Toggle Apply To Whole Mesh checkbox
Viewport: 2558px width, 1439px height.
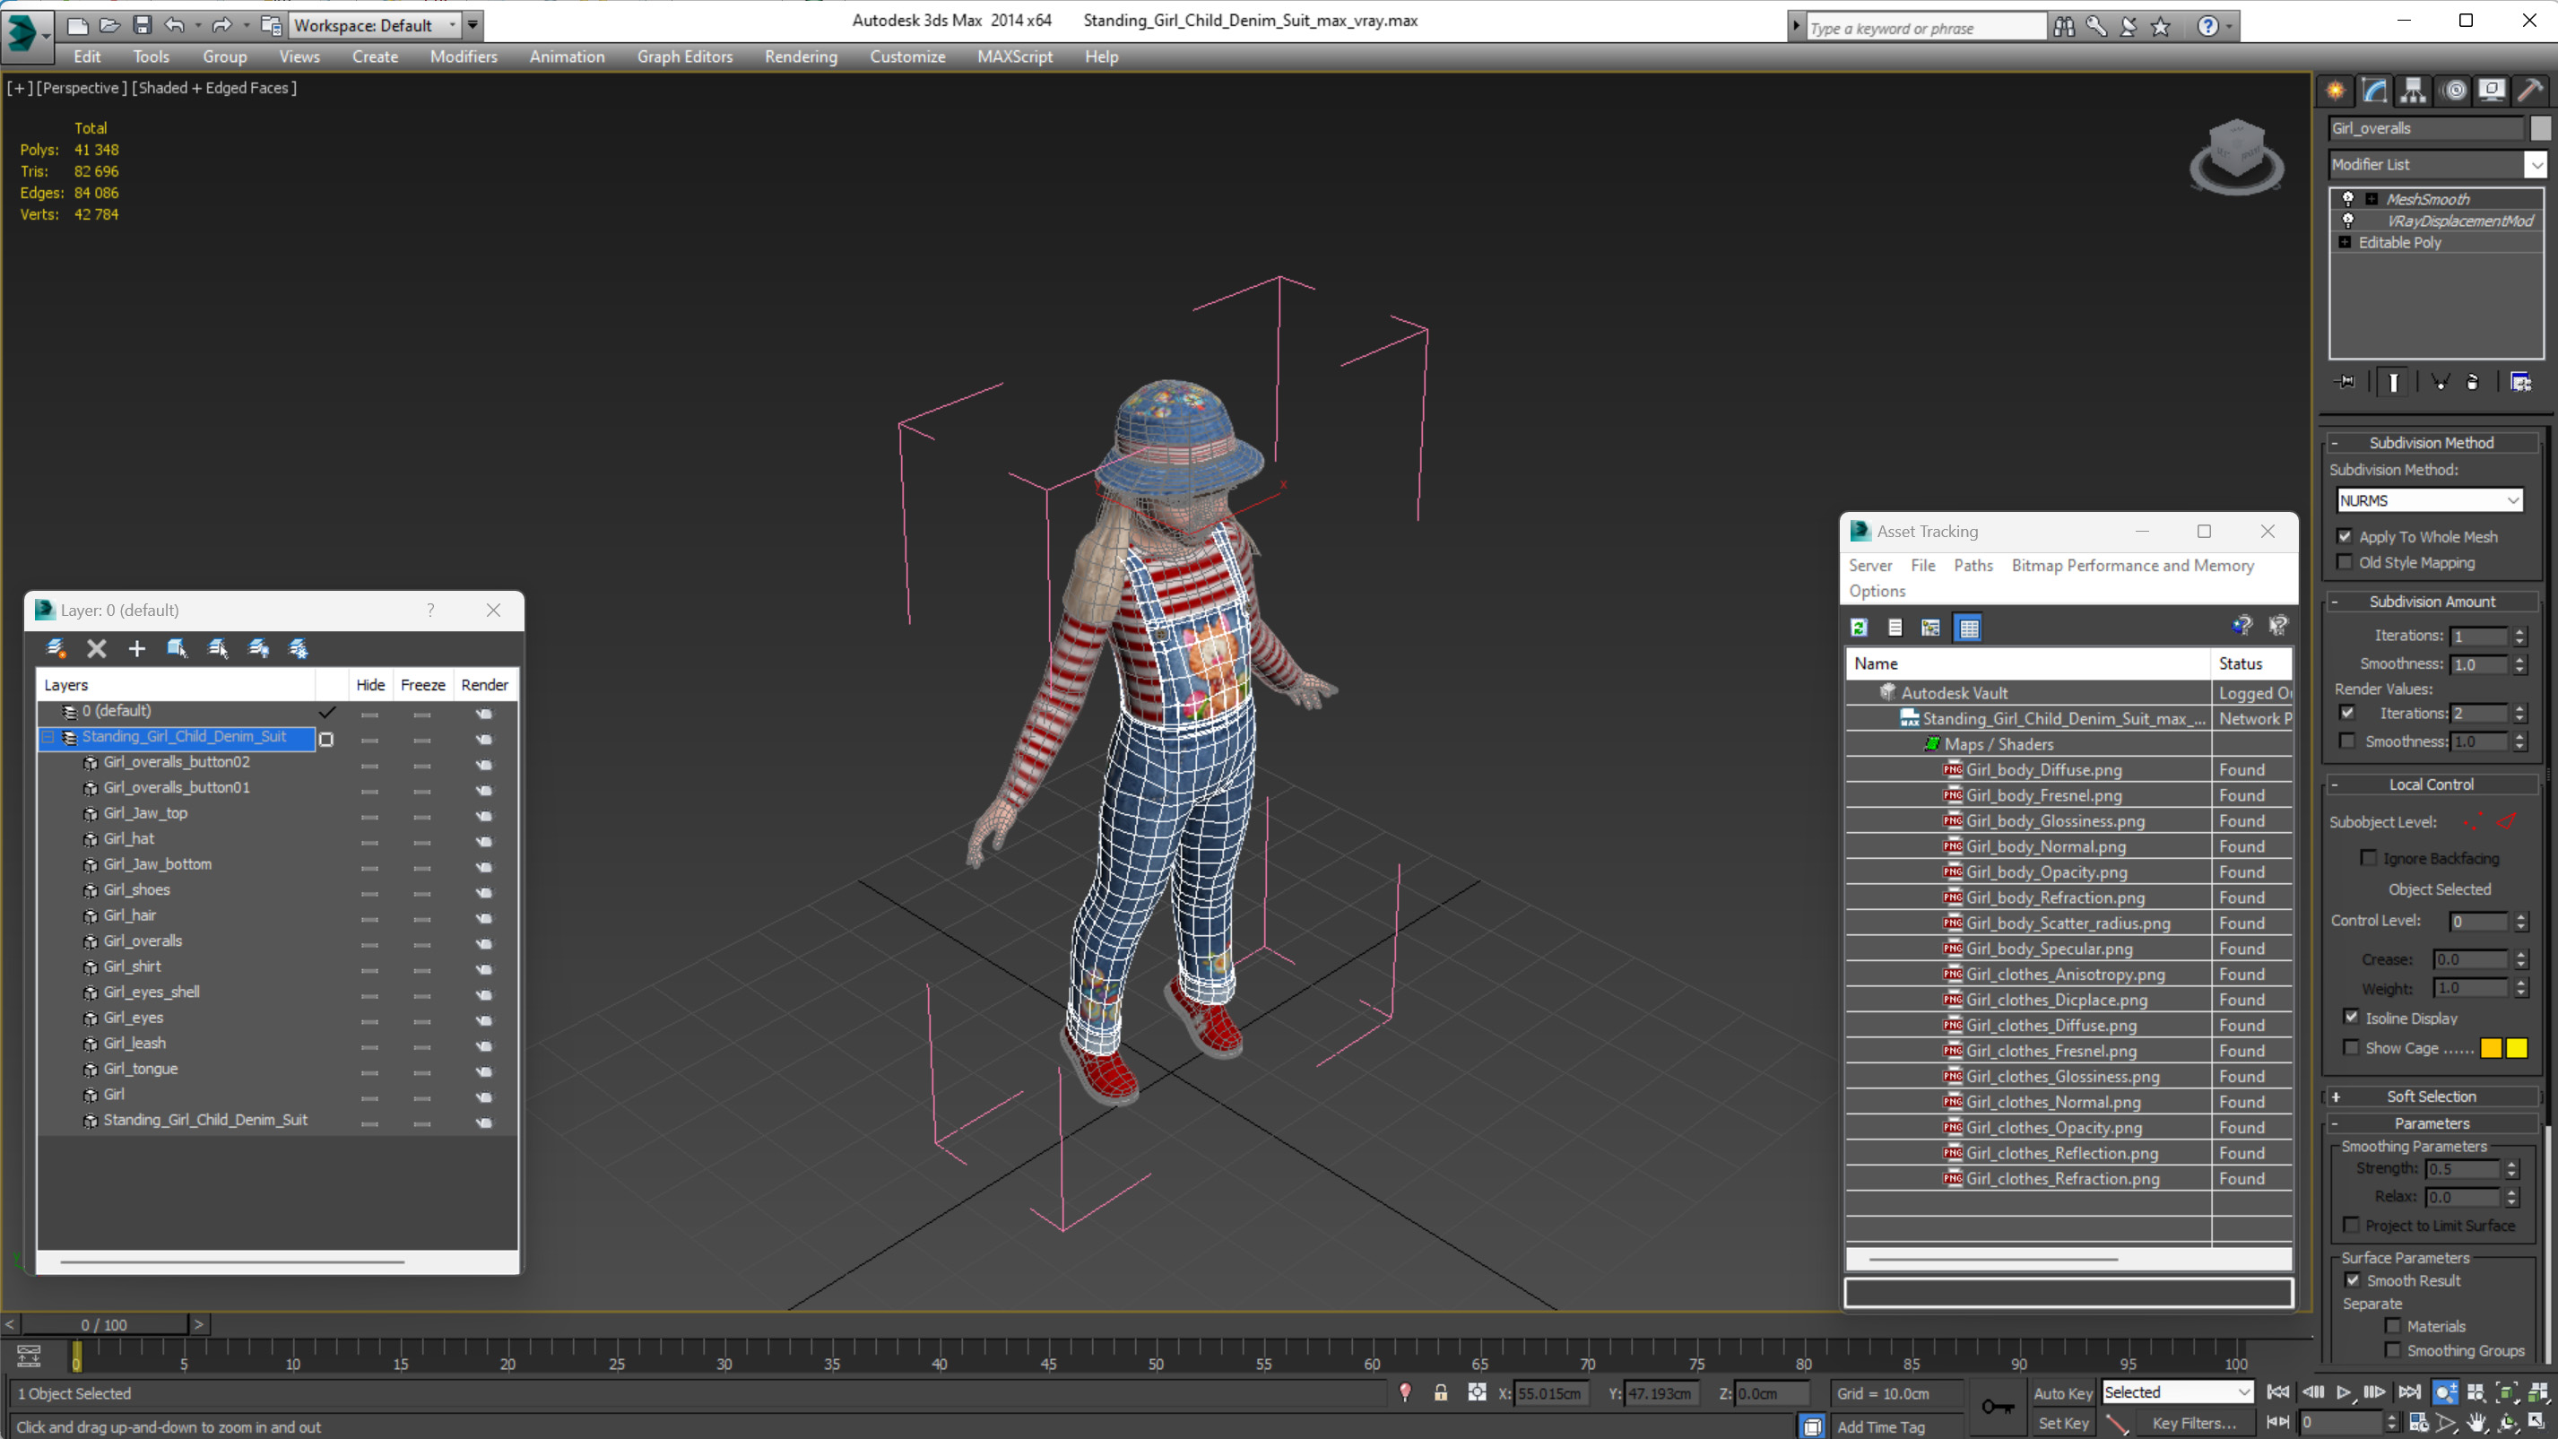click(x=2346, y=536)
